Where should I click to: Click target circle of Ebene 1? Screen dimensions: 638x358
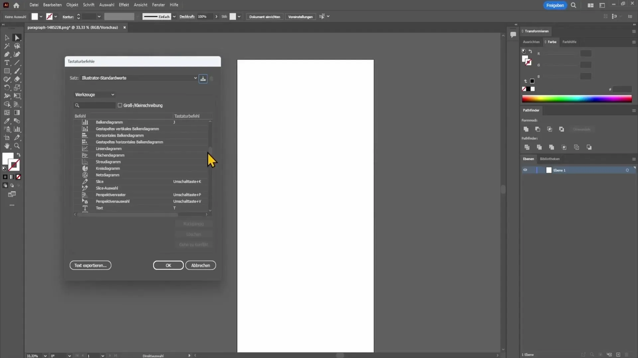coord(627,170)
